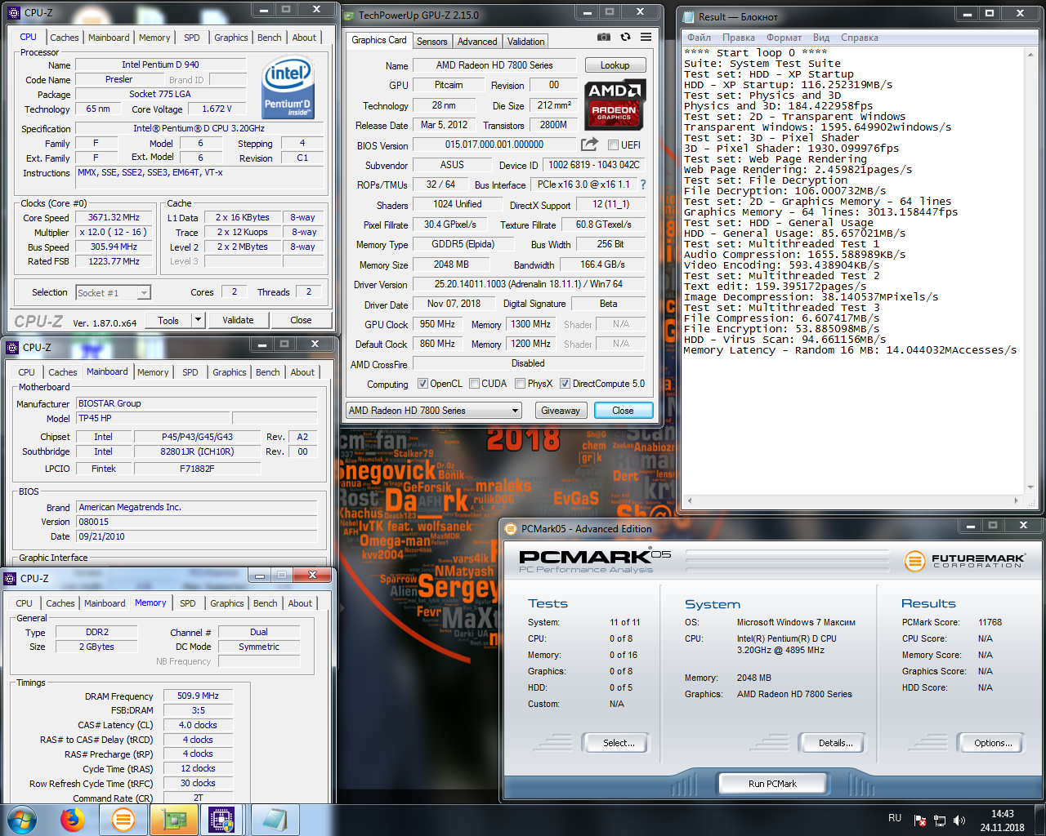Screen dimensions: 1046x836
Task: Click Notepad horizontal scrollbar right arrow
Action: tap(1017, 500)
